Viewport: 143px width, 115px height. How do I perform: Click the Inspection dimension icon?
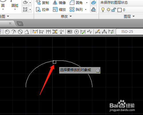[x=83, y=32]
